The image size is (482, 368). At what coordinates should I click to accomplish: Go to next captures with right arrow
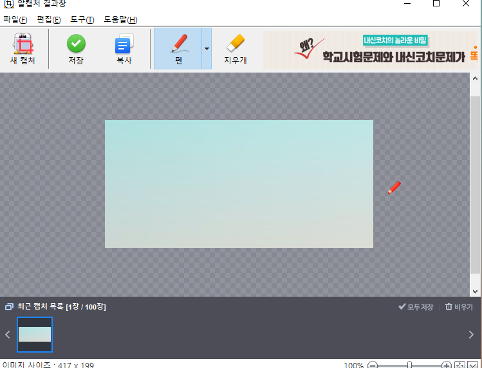471,334
